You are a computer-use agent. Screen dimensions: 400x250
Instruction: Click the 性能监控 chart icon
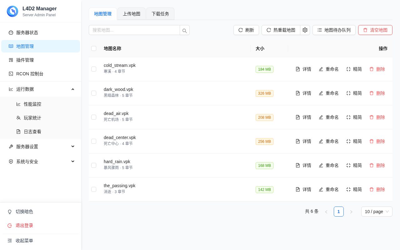[x=18, y=104]
